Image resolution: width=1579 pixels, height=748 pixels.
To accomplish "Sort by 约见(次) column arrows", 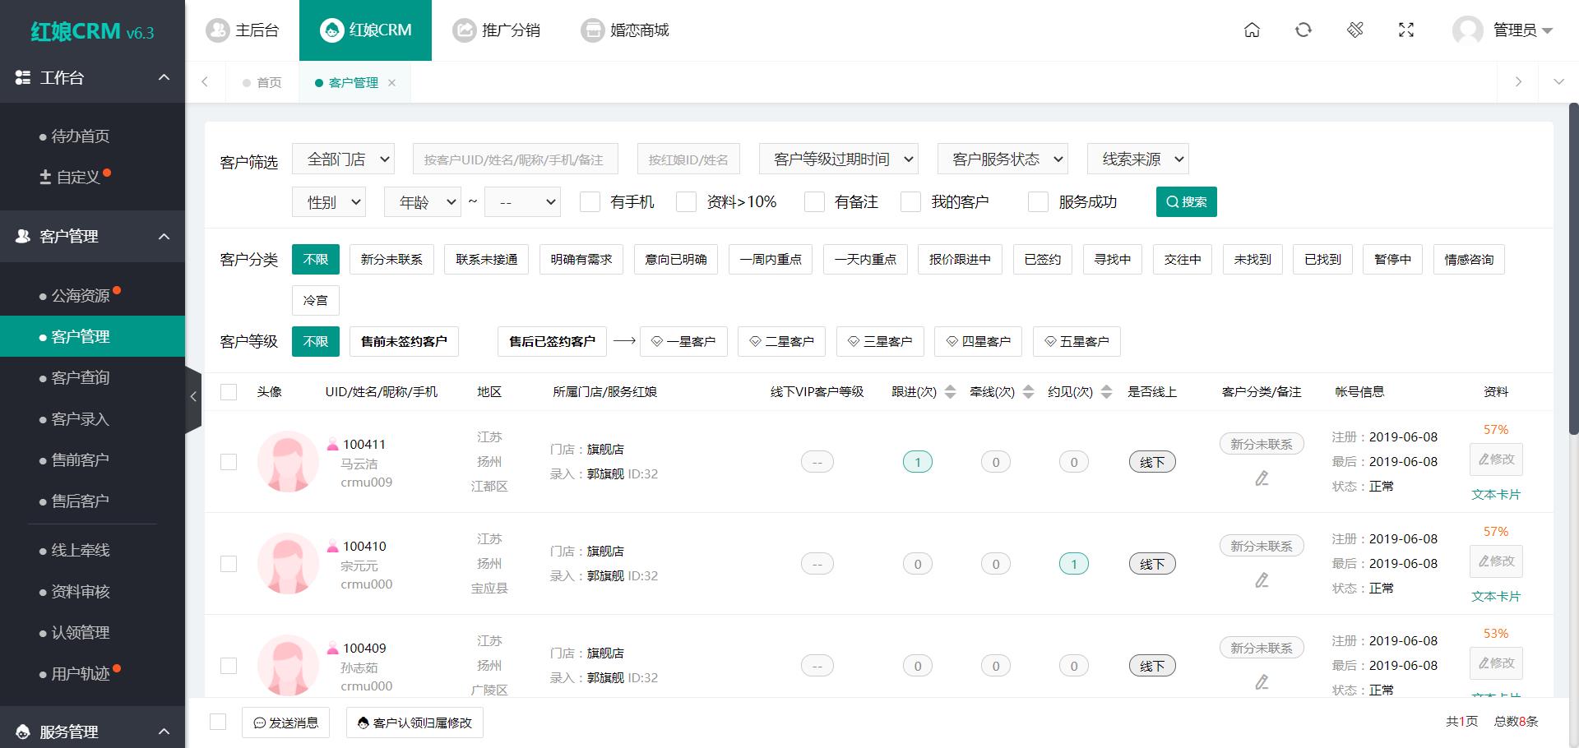I will coord(1106,392).
